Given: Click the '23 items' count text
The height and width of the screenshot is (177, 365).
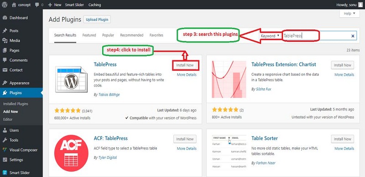Looking at the screenshot, I should pos(353,50).
